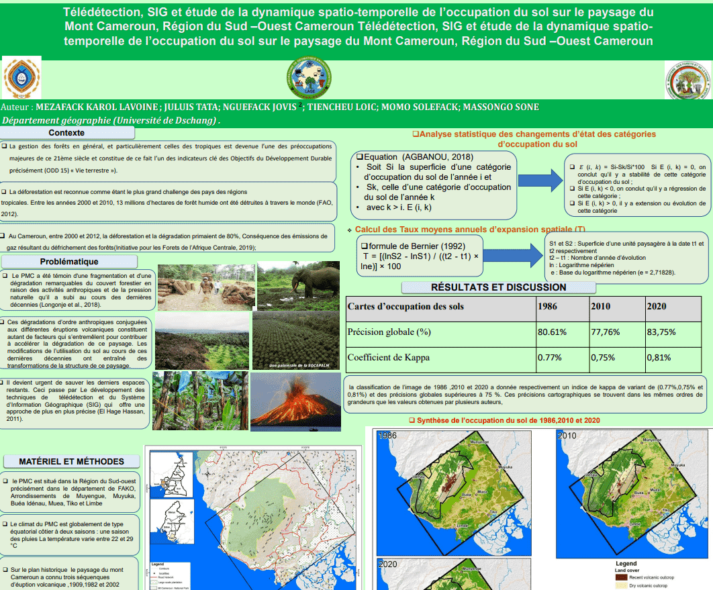Click the 2010 table column header
713x590 pixels.
pyautogui.click(x=618, y=309)
